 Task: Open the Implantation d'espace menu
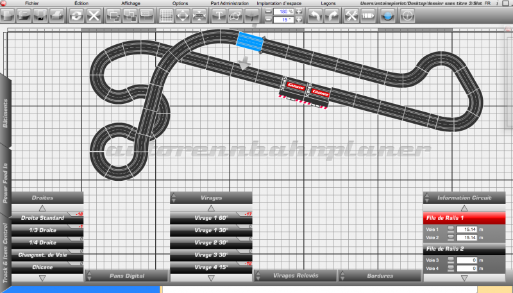279,3
